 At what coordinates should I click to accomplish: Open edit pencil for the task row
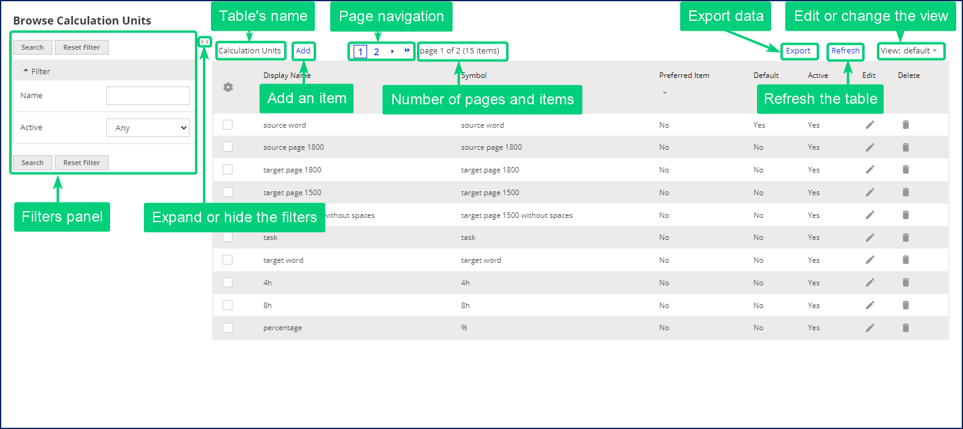tap(870, 238)
